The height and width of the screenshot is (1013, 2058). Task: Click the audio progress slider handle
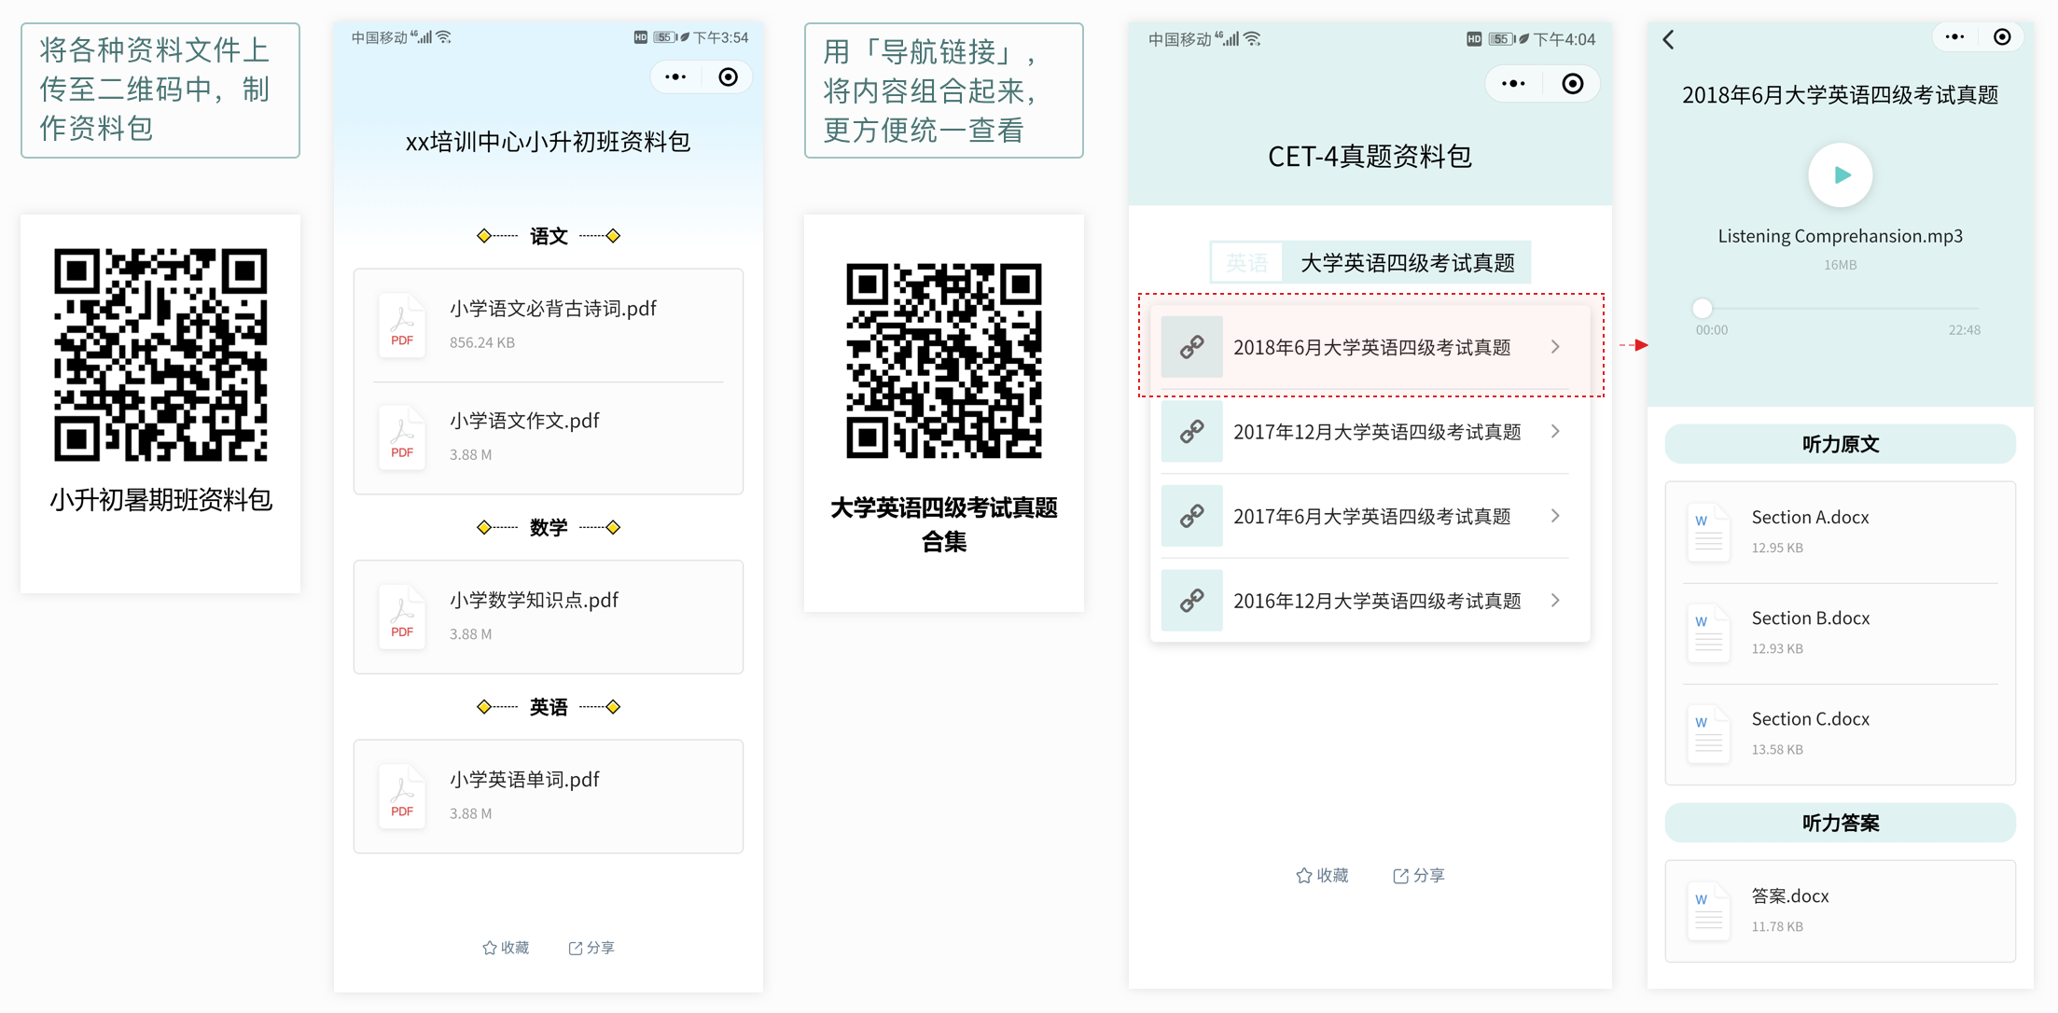[1703, 308]
